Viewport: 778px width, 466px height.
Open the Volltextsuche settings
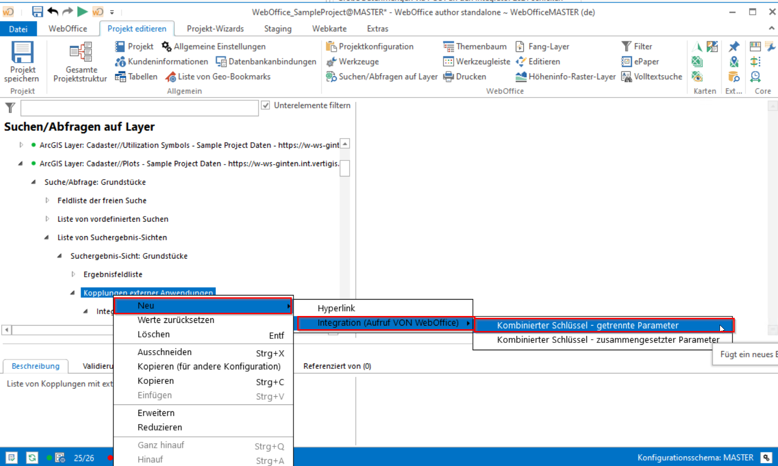[626, 77]
